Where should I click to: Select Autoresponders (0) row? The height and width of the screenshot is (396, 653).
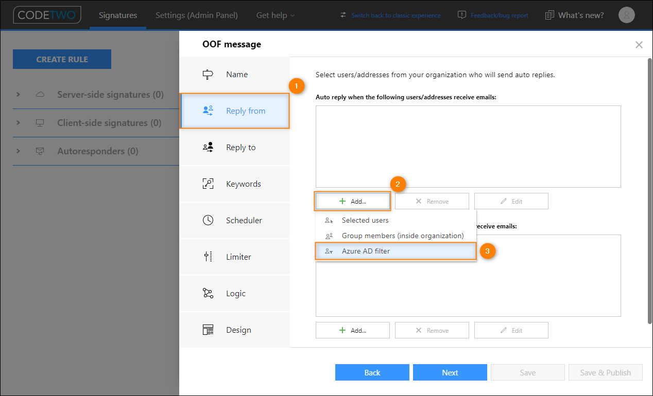tap(96, 151)
